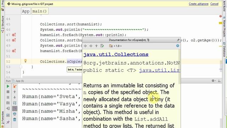
Task: Toggle scroll to end in Run console
Action: pos(15,108)
